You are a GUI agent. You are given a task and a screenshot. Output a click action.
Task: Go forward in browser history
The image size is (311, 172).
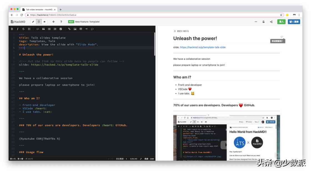pyautogui.click(x=17, y=15)
